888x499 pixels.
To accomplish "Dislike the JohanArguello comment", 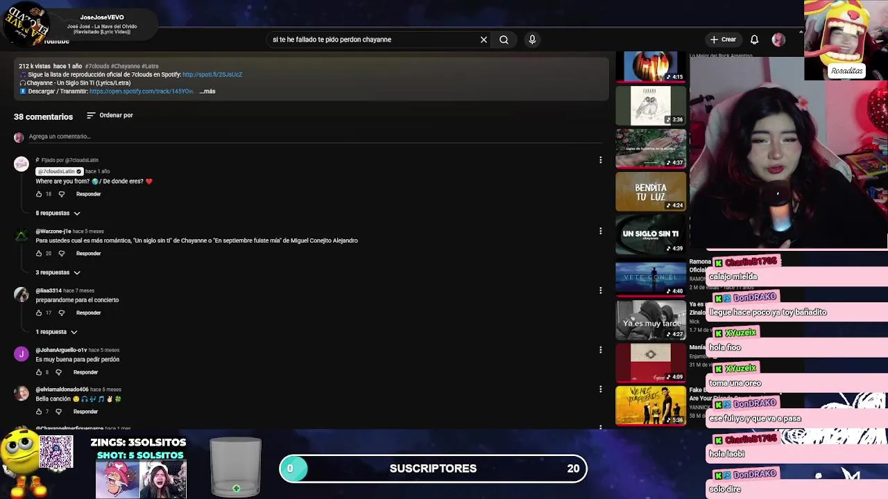I will 59,372.
